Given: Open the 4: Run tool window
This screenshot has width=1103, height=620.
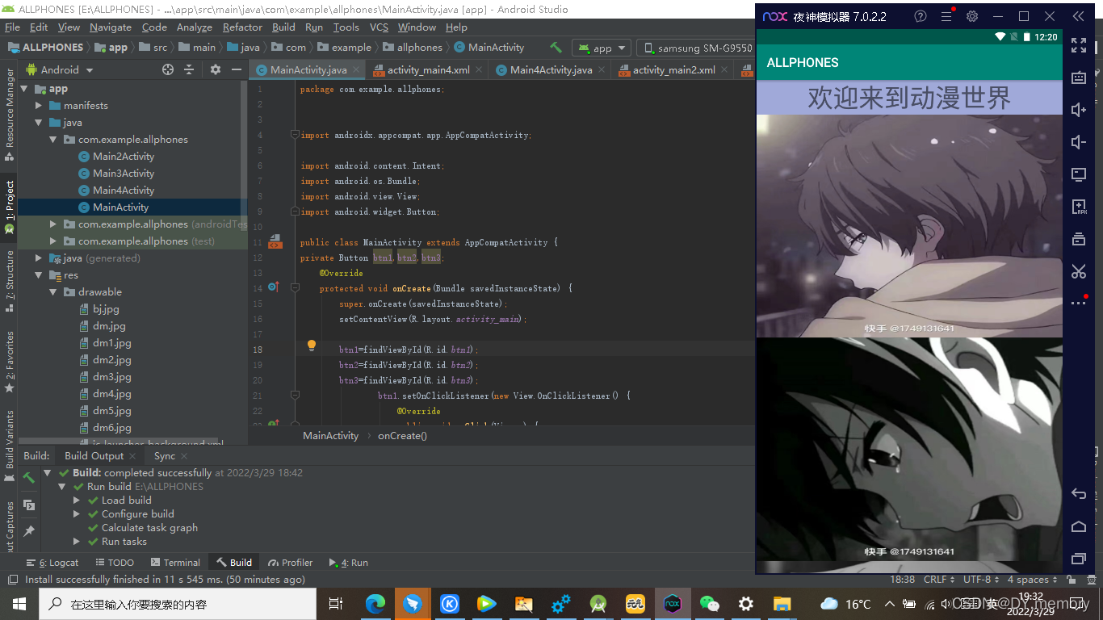Looking at the screenshot, I should point(349,563).
